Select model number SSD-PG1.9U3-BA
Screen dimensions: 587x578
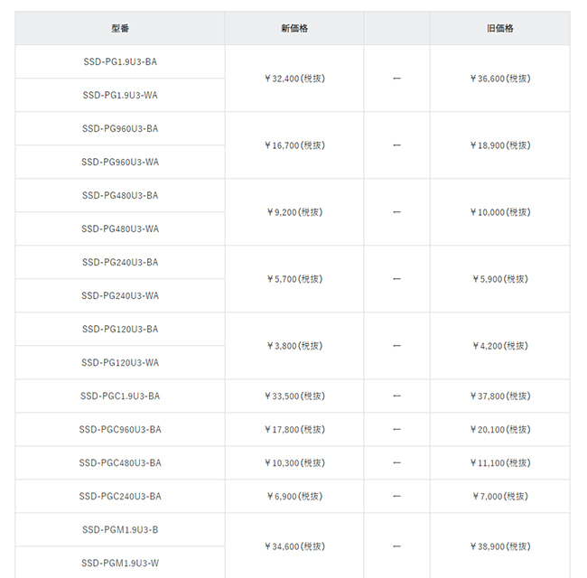[120, 61]
